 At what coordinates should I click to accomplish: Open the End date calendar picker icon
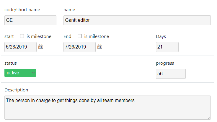click(x=100, y=47)
